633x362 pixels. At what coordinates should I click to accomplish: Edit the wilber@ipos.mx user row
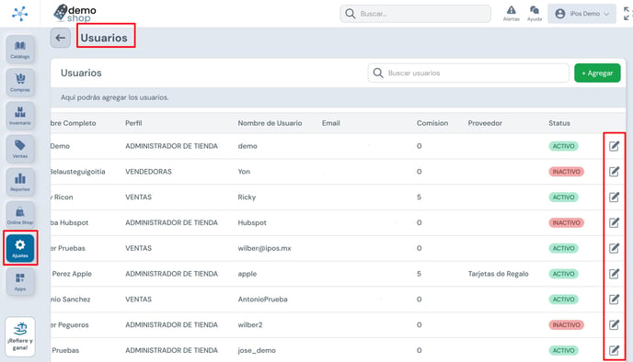click(x=614, y=248)
